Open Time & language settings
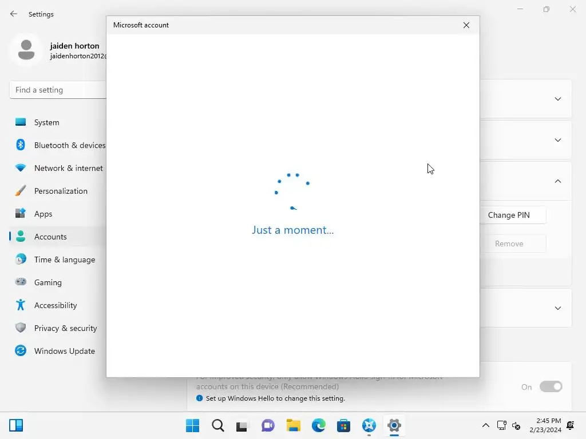586x439 pixels. (58, 260)
